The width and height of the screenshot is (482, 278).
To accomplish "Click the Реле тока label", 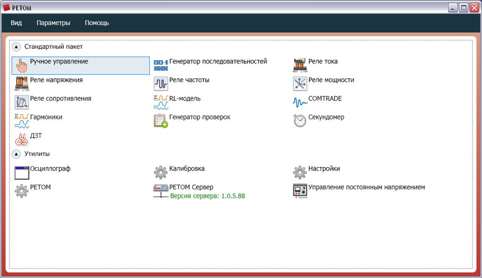I will pyautogui.click(x=323, y=62).
